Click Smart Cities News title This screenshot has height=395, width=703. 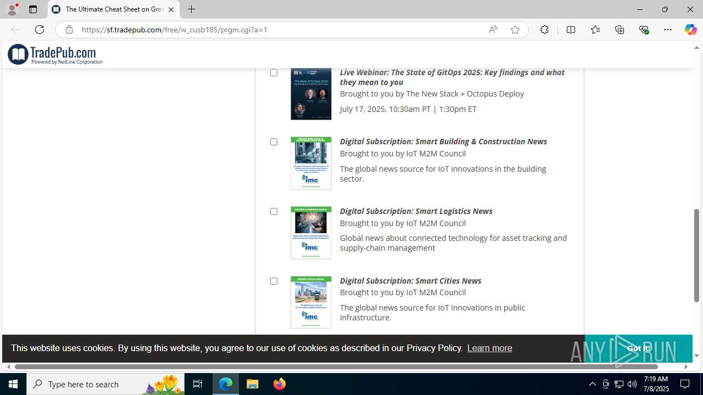coord(410,281)
